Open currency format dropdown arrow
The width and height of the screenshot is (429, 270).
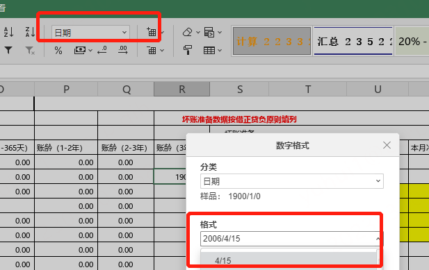pos(90,51)
